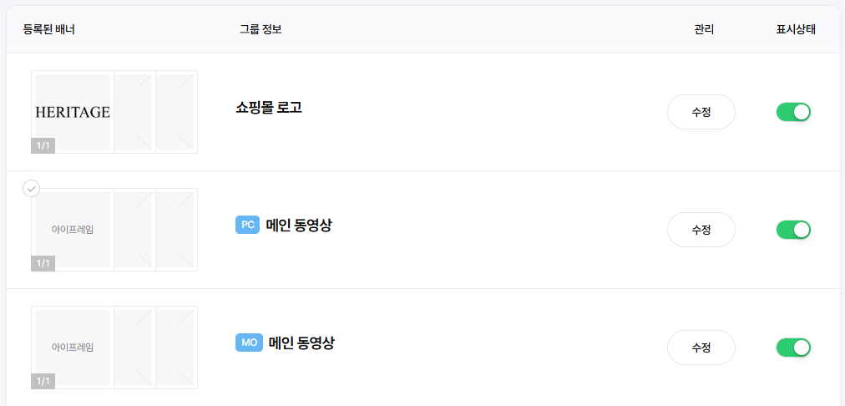Click the 표시상태 column header

pos(796,29)
